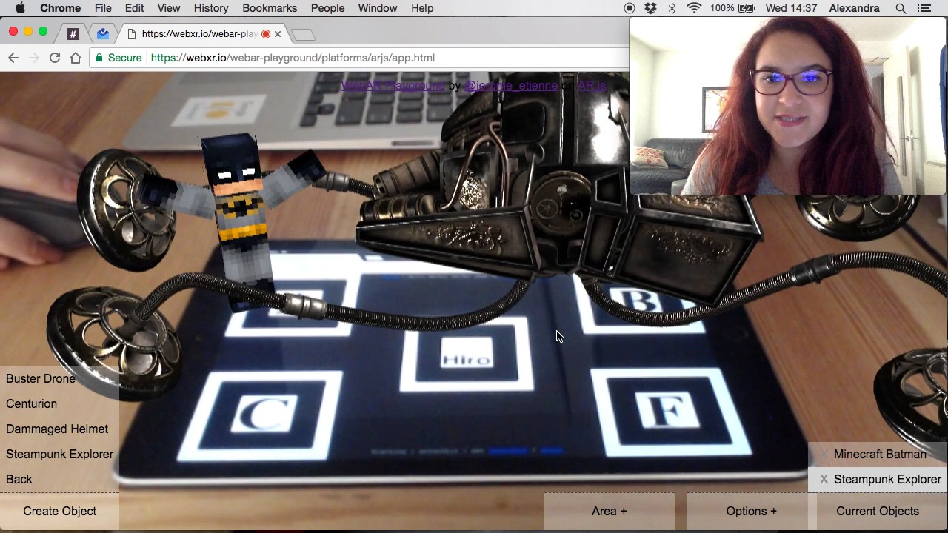
Task: Open the Edit menu
Action: tap(134, 8)
